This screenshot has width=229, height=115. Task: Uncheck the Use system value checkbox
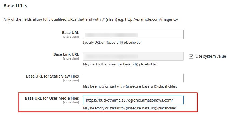[191, 56]
